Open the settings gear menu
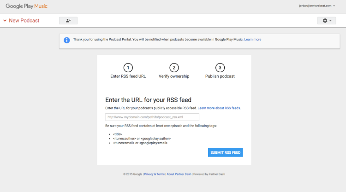 pos(327,20)
